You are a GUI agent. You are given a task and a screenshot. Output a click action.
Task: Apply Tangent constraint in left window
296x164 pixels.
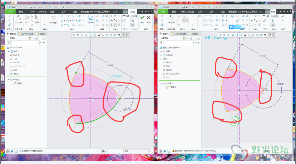[115, 16]
